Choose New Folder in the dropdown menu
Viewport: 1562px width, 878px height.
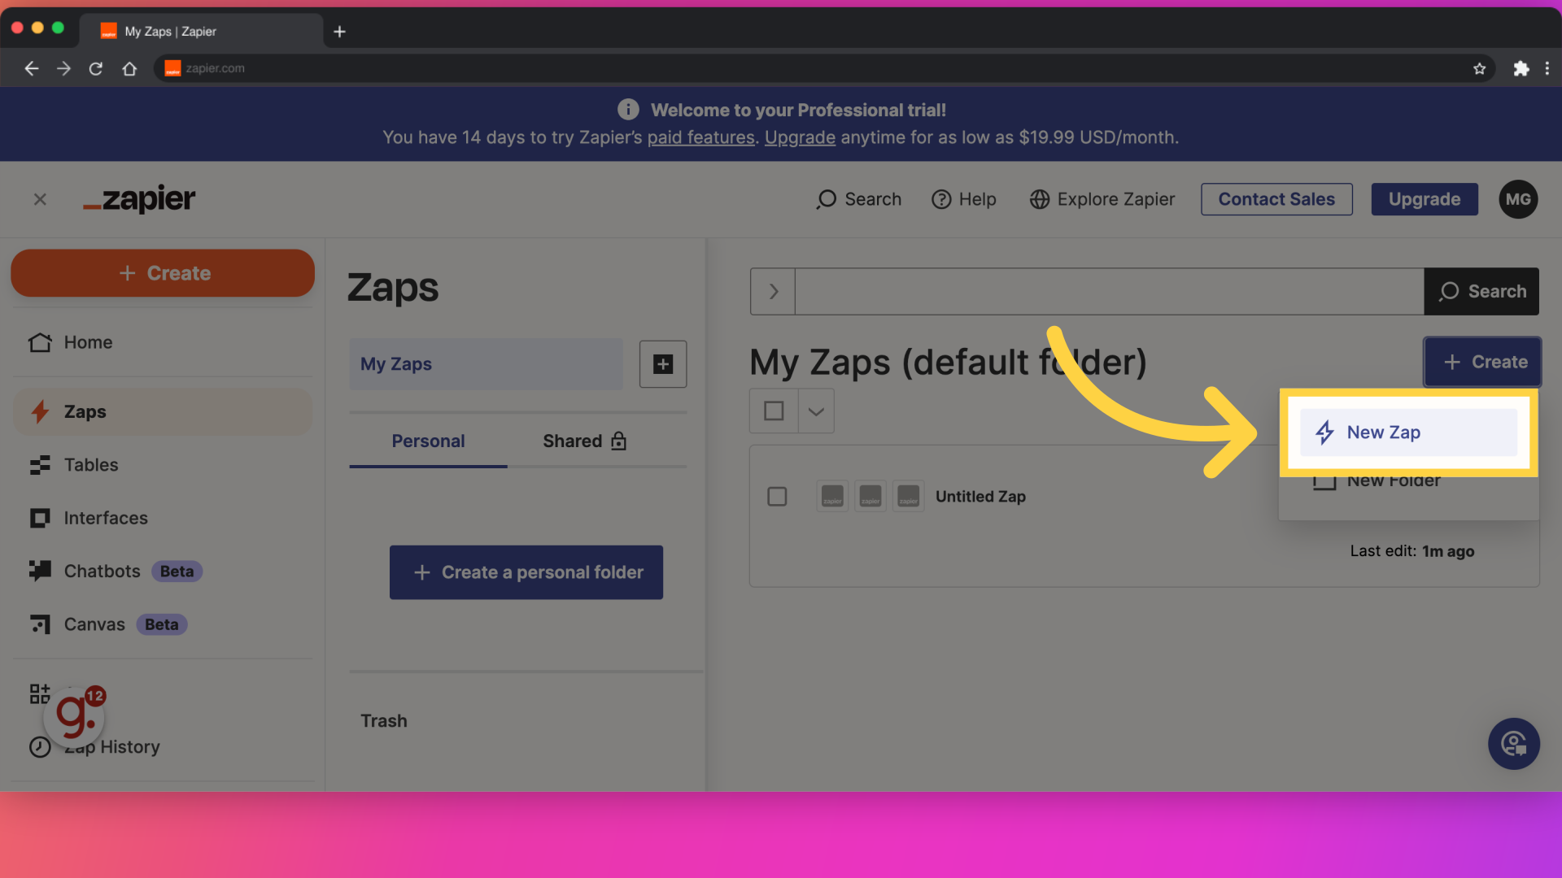[x=1393, y=480]
